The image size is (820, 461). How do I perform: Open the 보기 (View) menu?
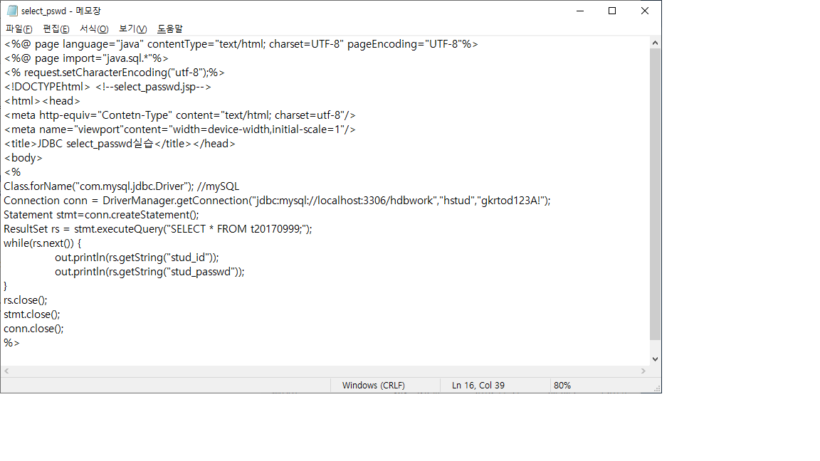pyautogui.click(x=133, y=28)
